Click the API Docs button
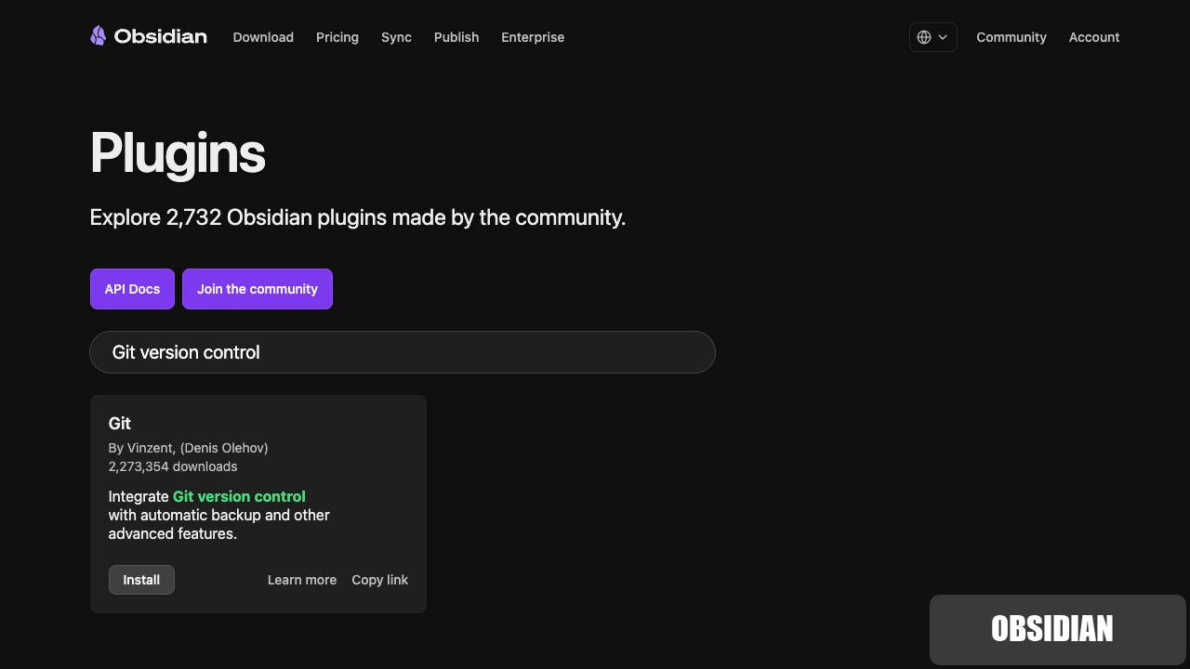 (132, 289)
